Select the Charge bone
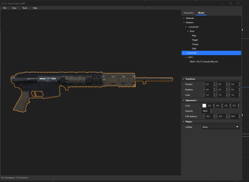This screenshot has width=249, height=182. coord(195,44)
